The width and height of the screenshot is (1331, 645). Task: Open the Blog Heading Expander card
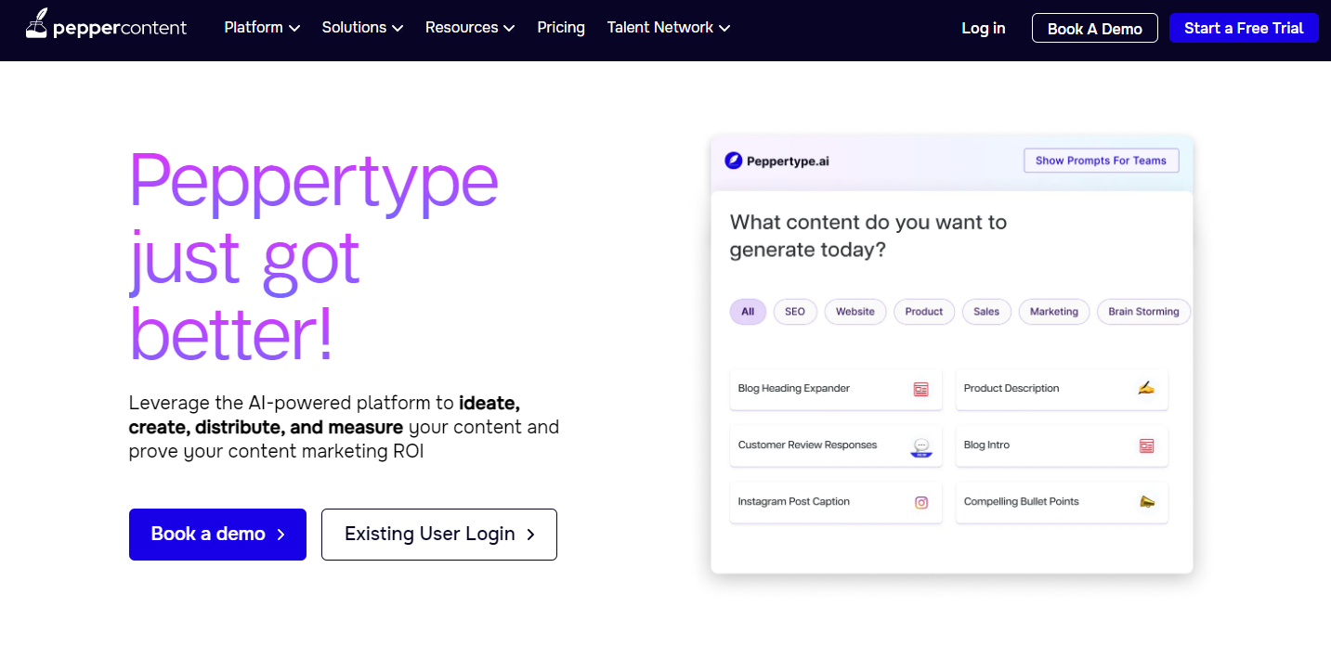point(836,389)
